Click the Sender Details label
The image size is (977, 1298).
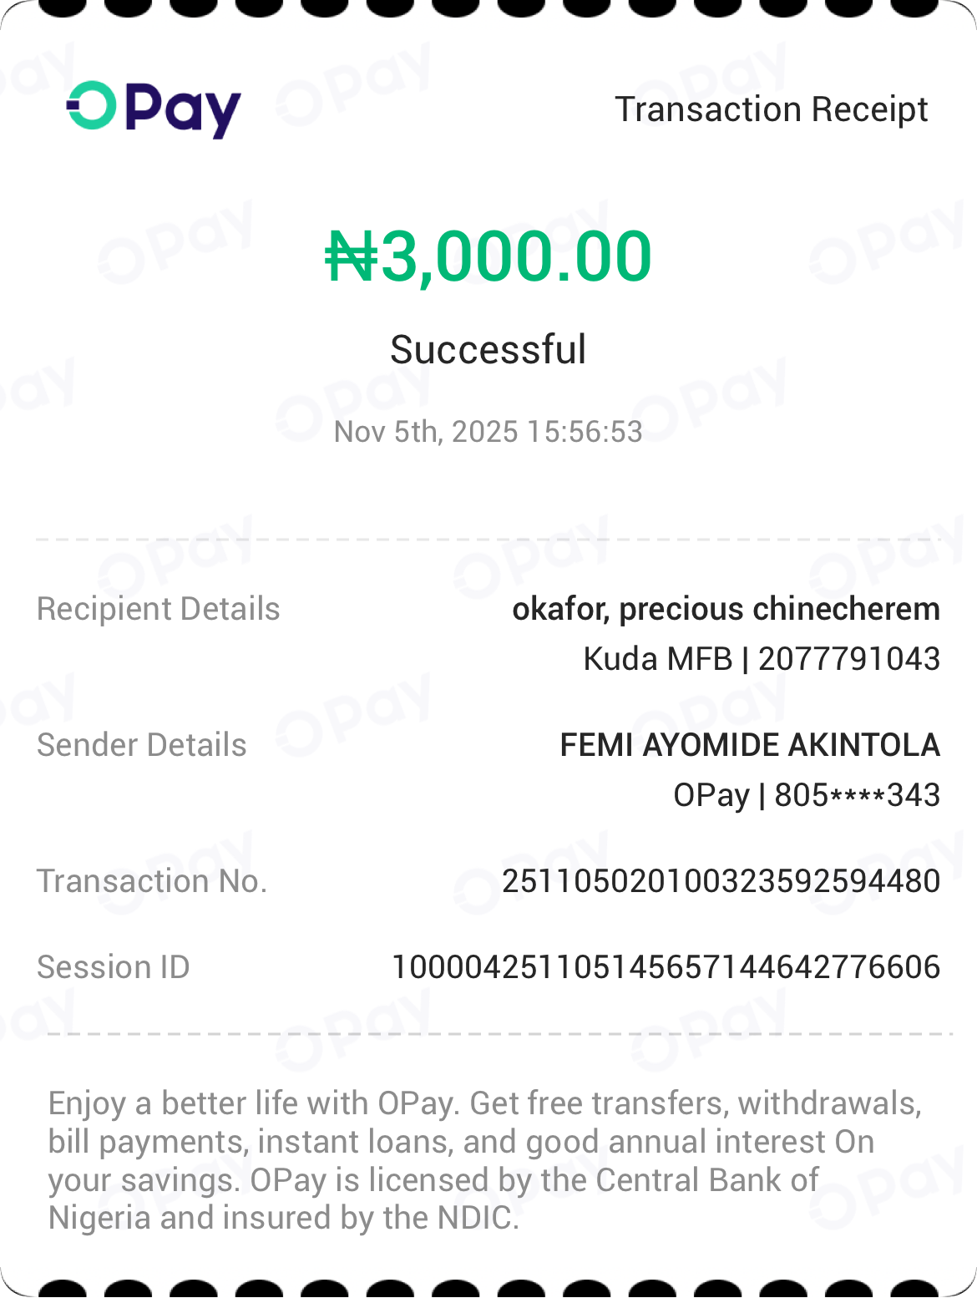(142, 745)
